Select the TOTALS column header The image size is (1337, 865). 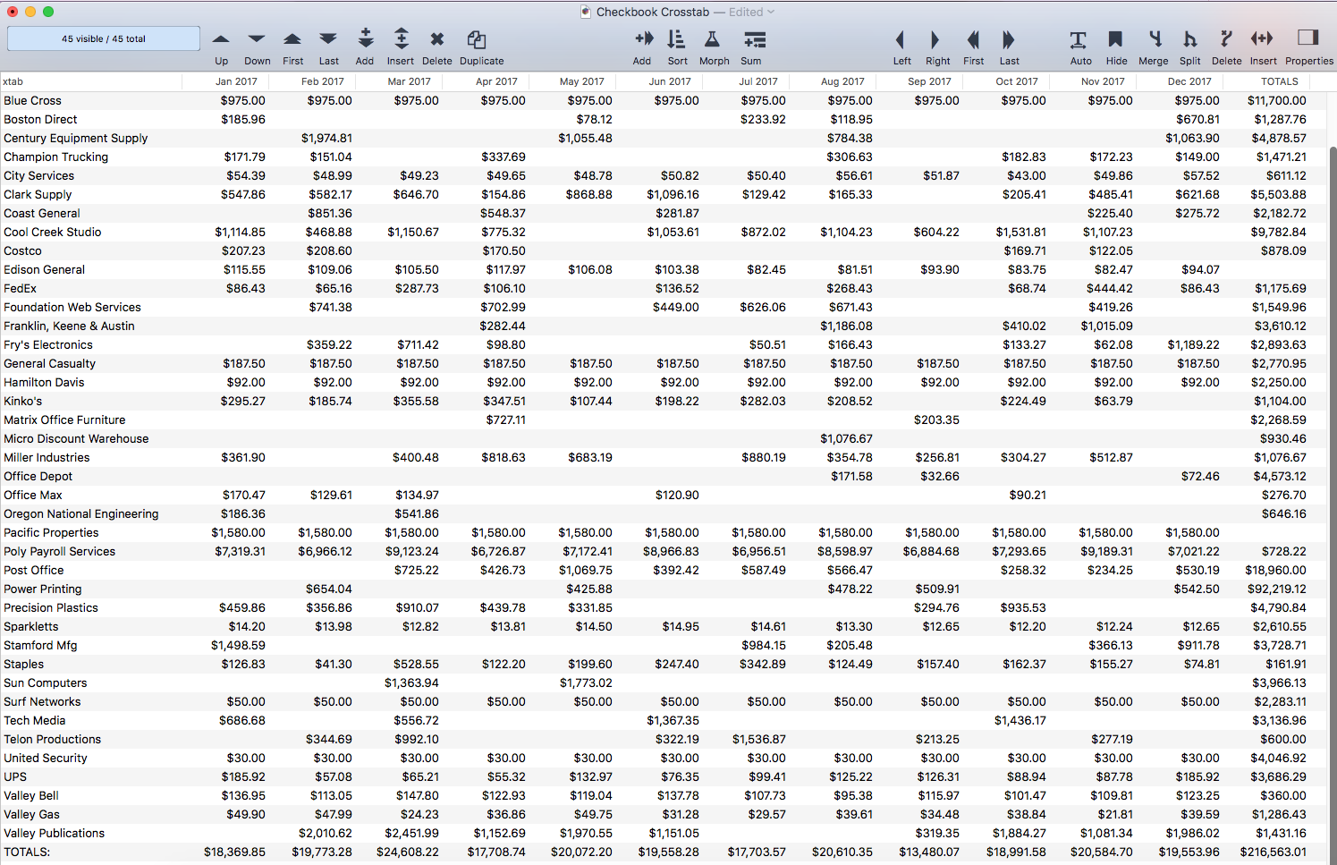pyautogui.click(x=1279, y=81)
